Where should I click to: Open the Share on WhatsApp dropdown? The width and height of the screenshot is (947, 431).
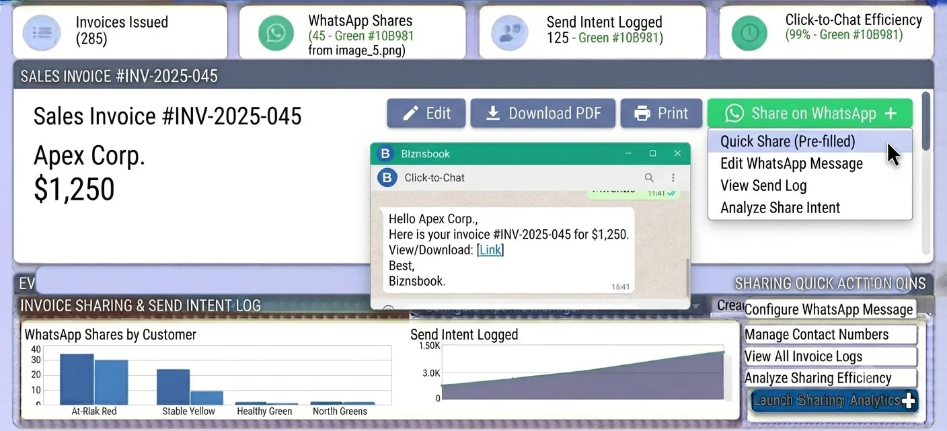point(810,113)
